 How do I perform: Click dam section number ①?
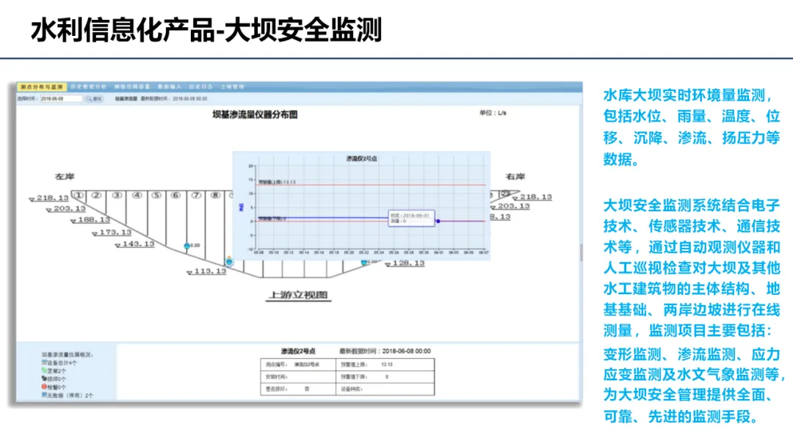click(78, 195)
